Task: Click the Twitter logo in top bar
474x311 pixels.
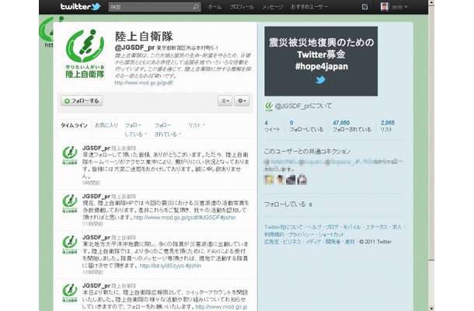Action: pos(80,7)
